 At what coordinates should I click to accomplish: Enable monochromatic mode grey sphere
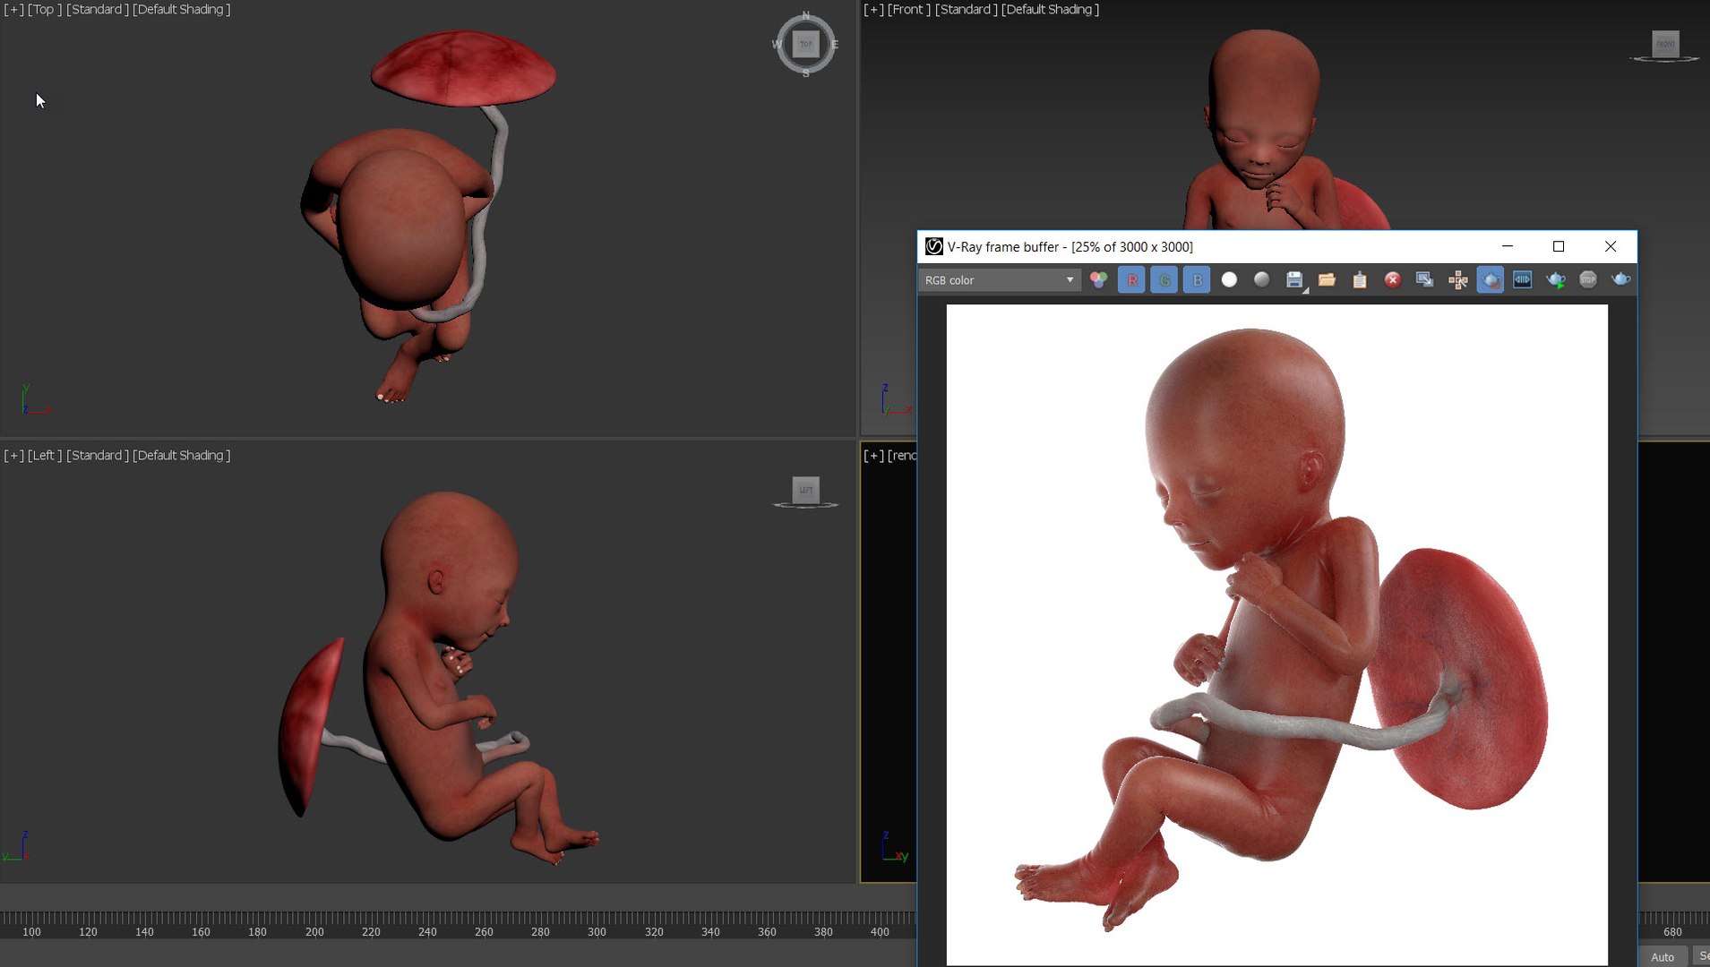click(x=1261, y=280)
